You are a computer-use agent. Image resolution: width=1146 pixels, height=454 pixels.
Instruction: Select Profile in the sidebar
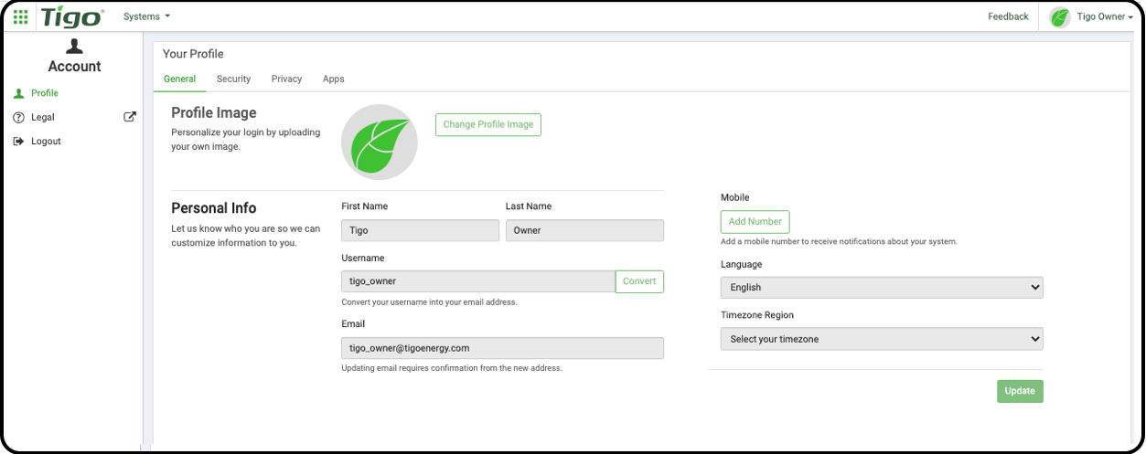[45, 93]
